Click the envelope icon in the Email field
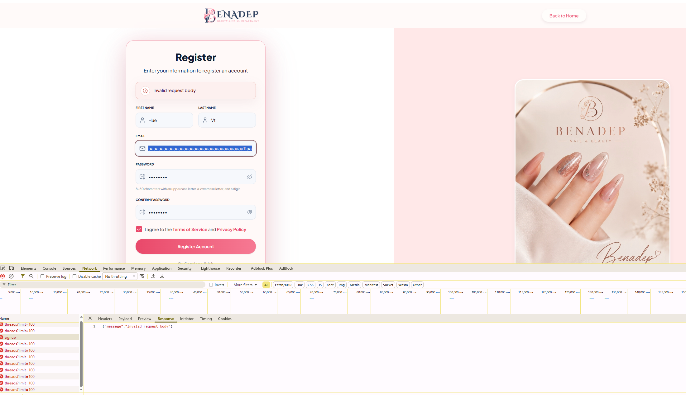This screenshot has width=686, height=395. (142, 148)
